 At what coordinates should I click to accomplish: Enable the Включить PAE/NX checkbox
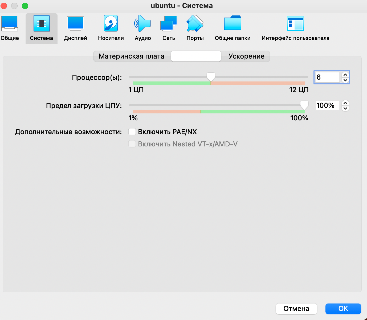pyautogui.click(x=132, y=132)
